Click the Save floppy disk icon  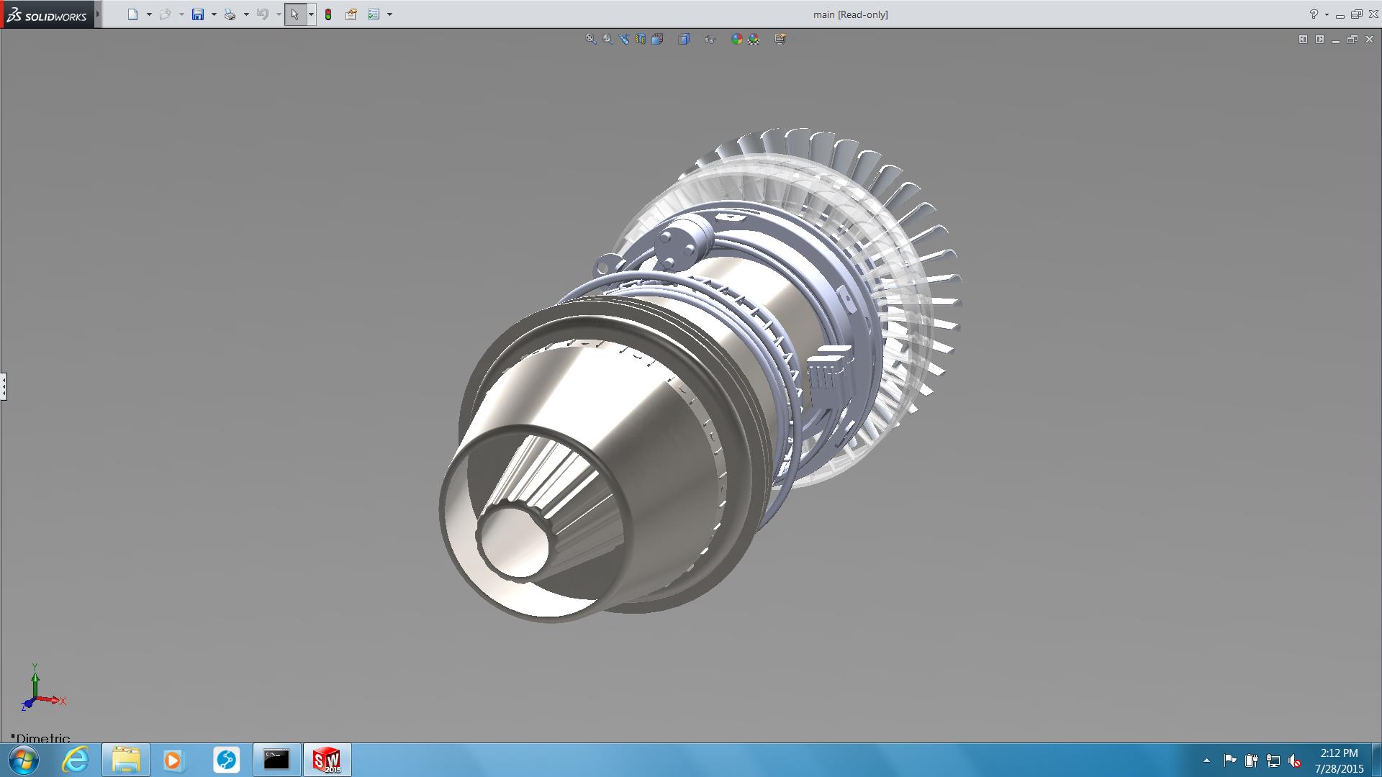point(198,14)
